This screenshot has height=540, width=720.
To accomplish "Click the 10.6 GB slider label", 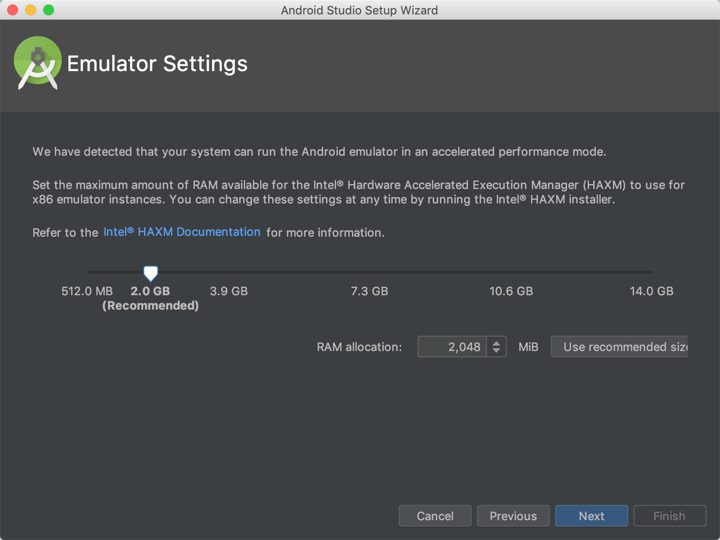I will pyautogui.click(x=511, y=291).
